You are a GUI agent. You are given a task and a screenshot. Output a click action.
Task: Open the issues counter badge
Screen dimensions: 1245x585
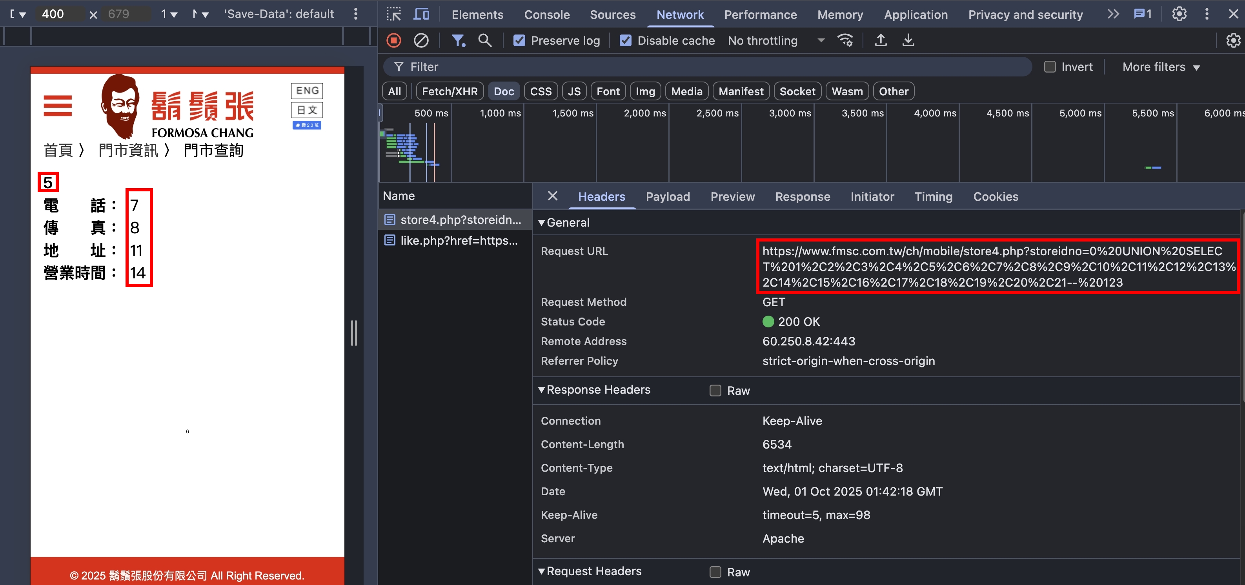[x=1143, y=14]
